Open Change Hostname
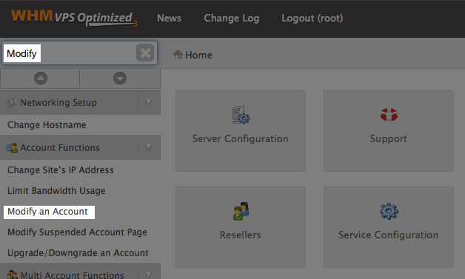Screen dimensions: 465x279 47,125
